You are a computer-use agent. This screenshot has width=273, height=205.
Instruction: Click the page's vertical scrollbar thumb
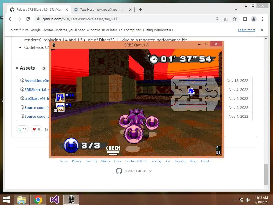tap(266, 174)
